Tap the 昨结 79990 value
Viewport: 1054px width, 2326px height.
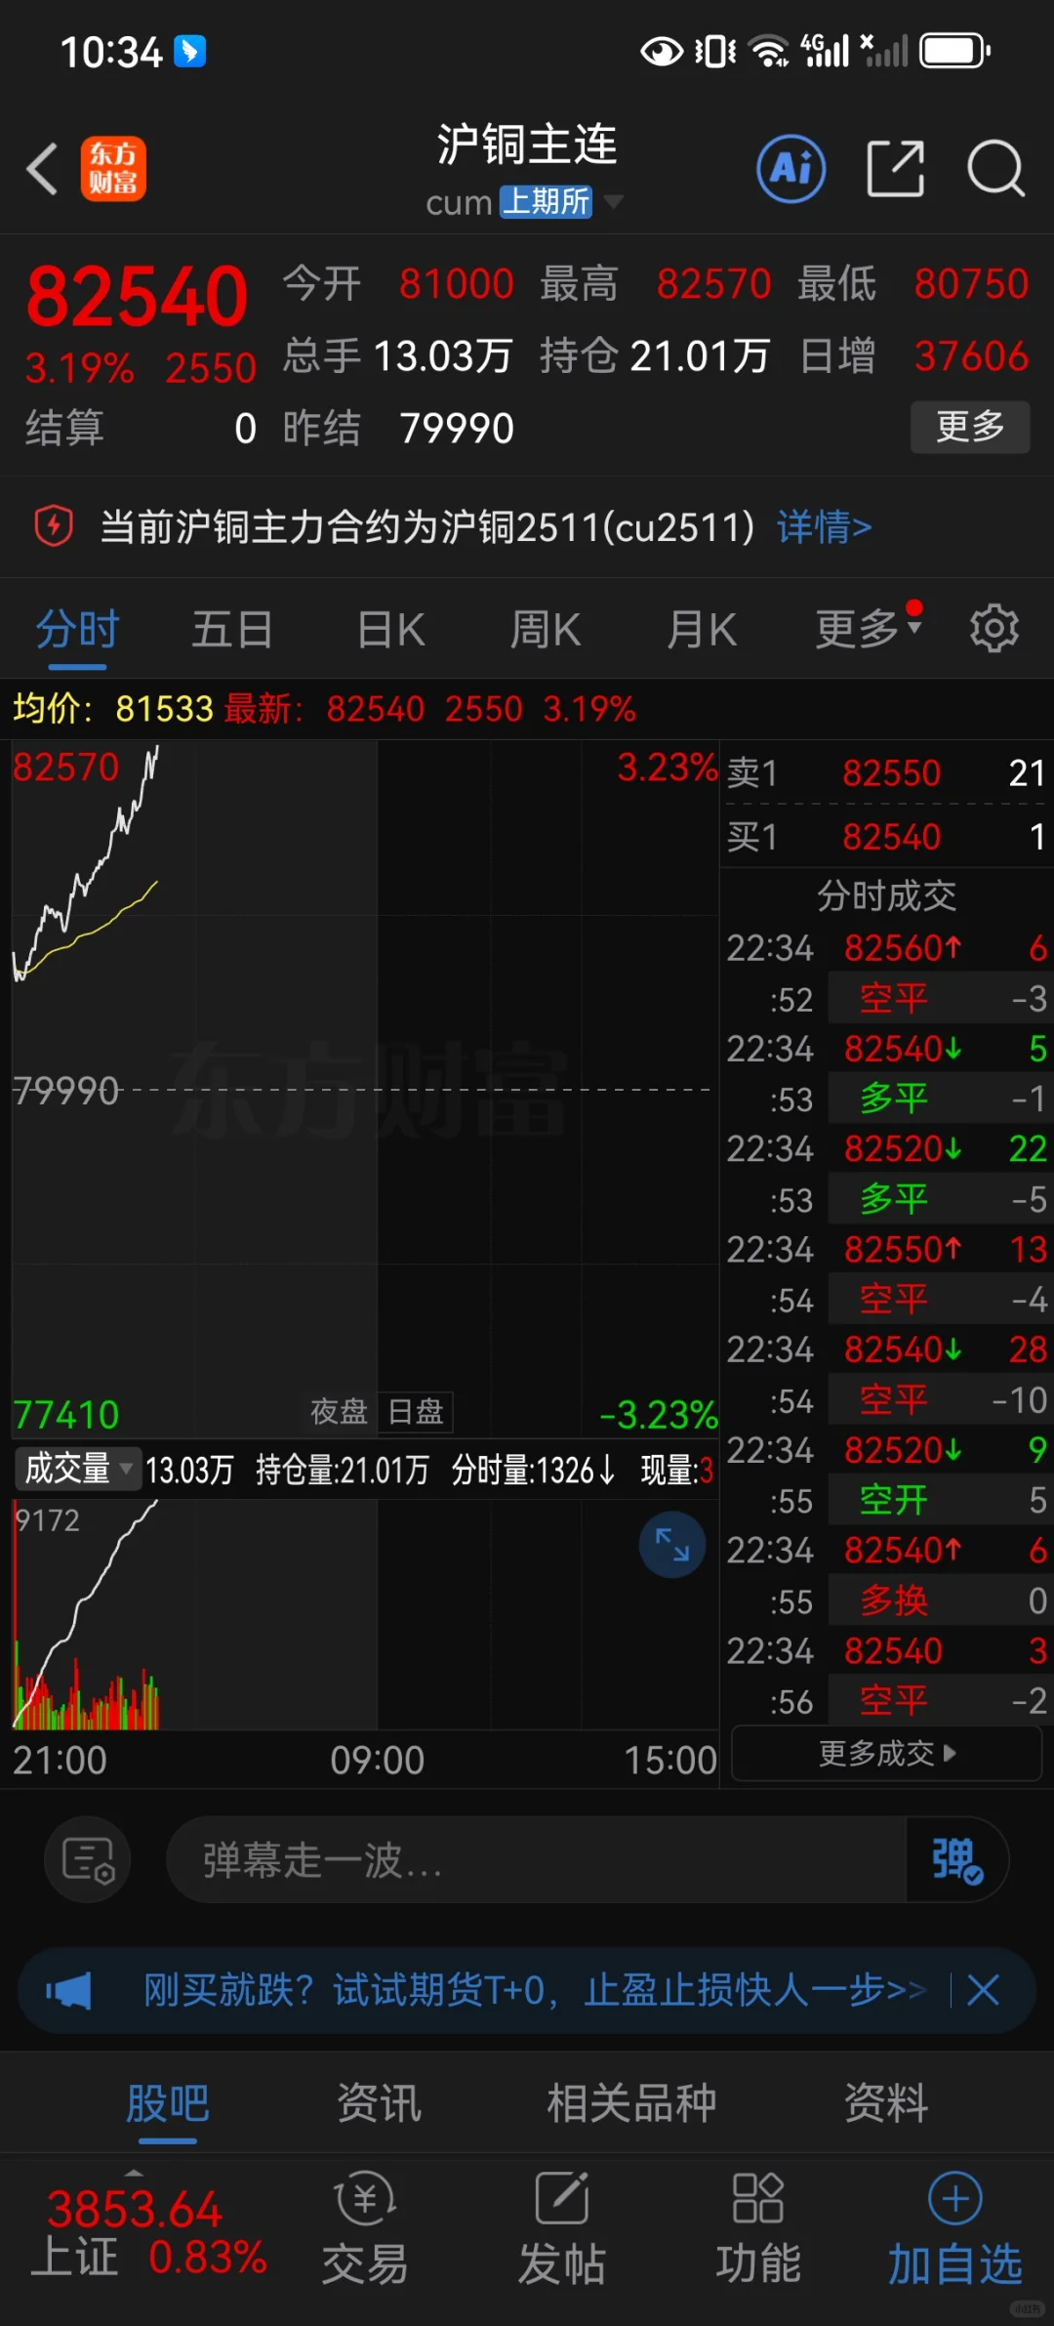pos(456,428)
